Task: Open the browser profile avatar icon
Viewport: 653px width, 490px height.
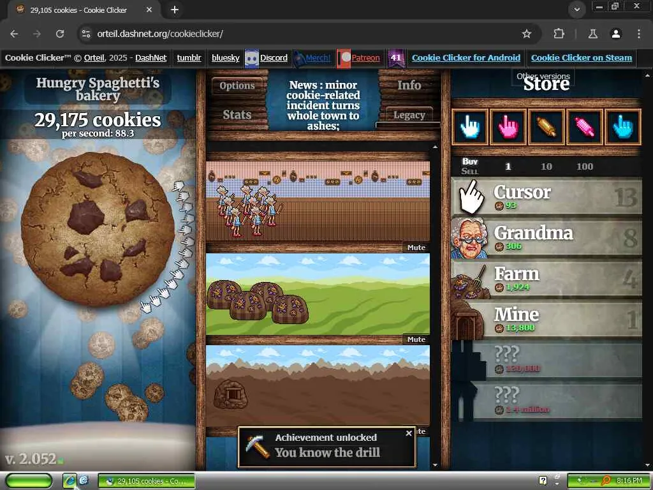Action: [x=616, y=34]
